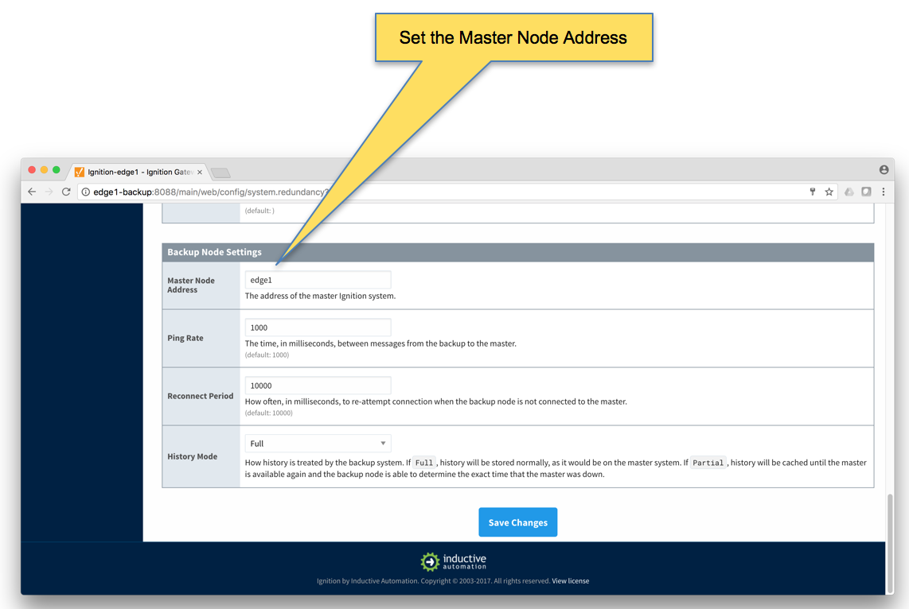The width and height of the screenshot is (909, 609).
Task: Click the Ping Rate description text
Action: [380, 343]
